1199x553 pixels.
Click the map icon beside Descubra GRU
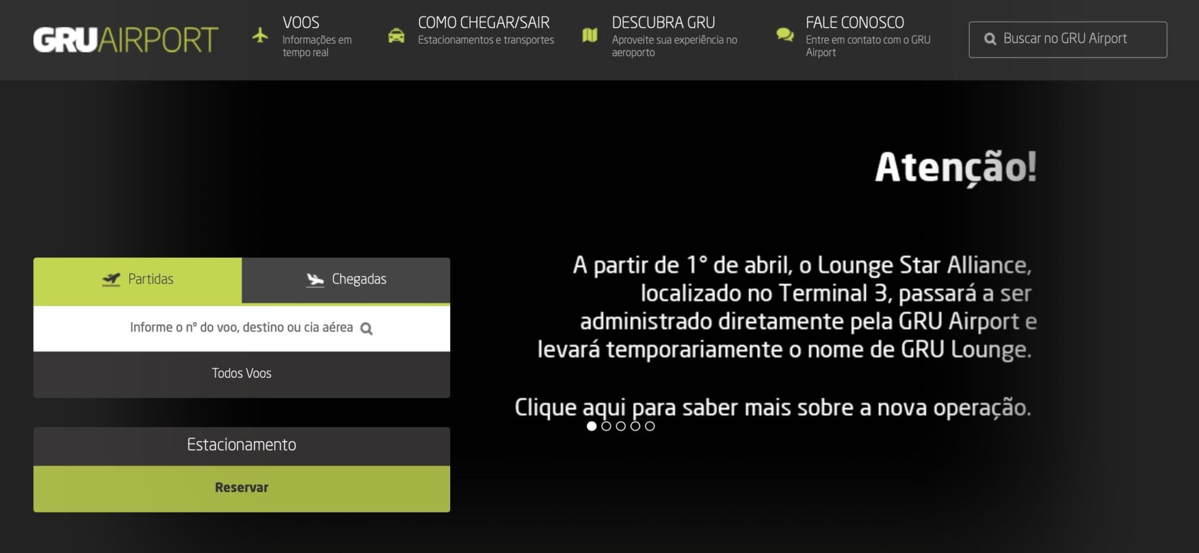[x=590, y=35]
